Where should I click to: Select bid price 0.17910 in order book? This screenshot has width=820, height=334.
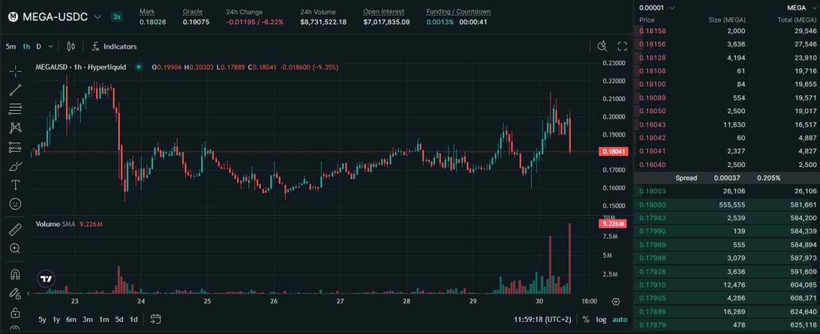(652, 285)
